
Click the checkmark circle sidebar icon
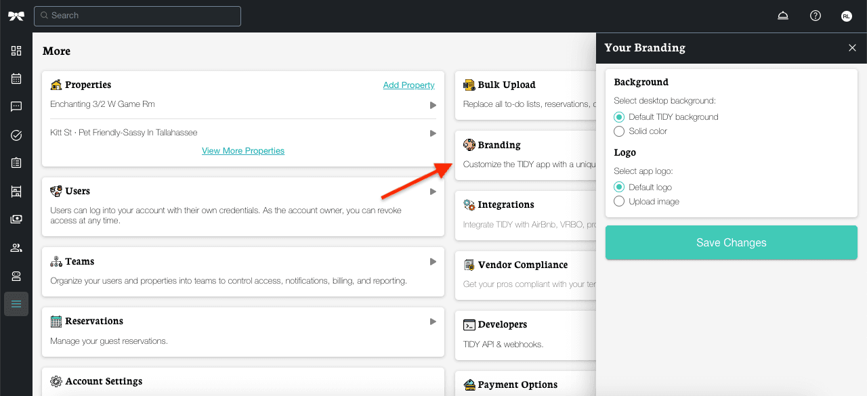click(x=16, y=135)
